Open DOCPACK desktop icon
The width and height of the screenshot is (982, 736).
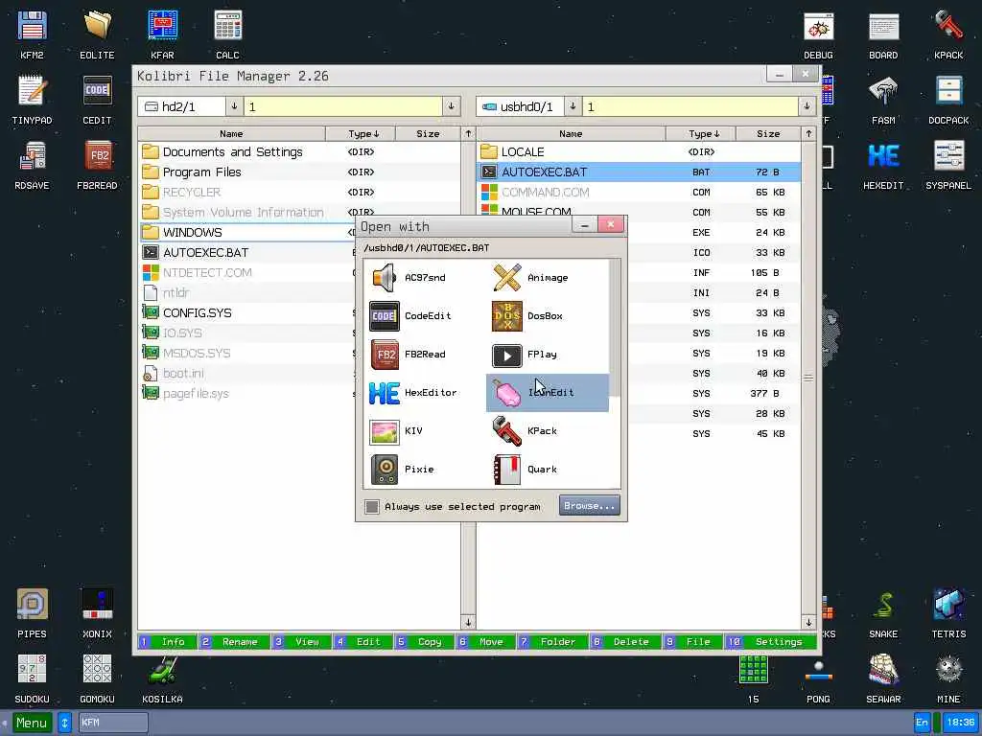point(948,100)
